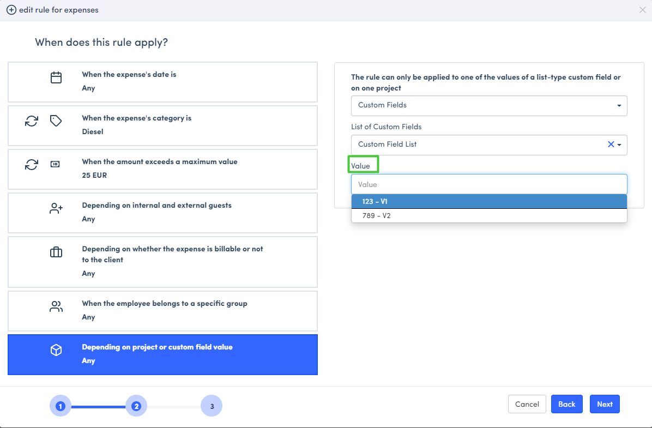Image resolution: width=652 pixels, height=428 pixels.
Task: Click the reset arrows icon on category row
Action: pyautogui.click(x=32, y=121)
